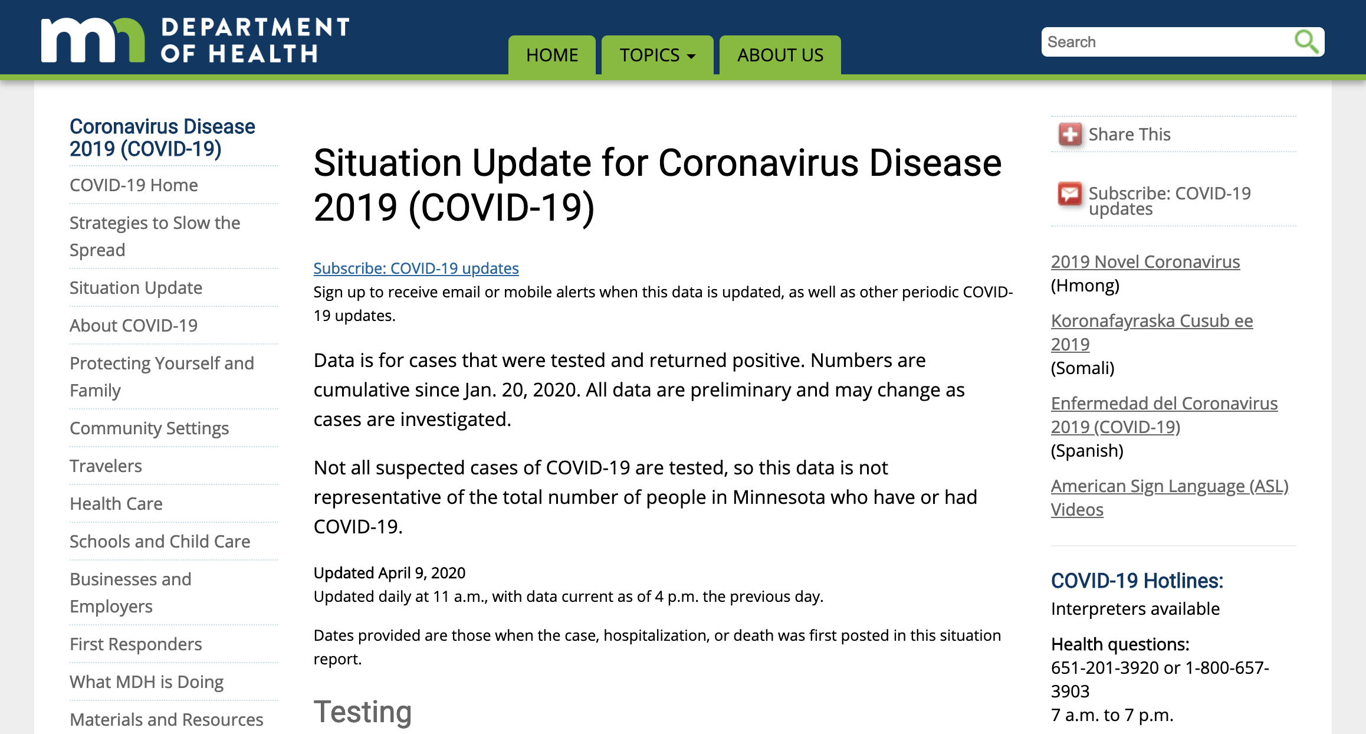
Task: Expand the TOPICS dropdown menu
Action: 657,55
